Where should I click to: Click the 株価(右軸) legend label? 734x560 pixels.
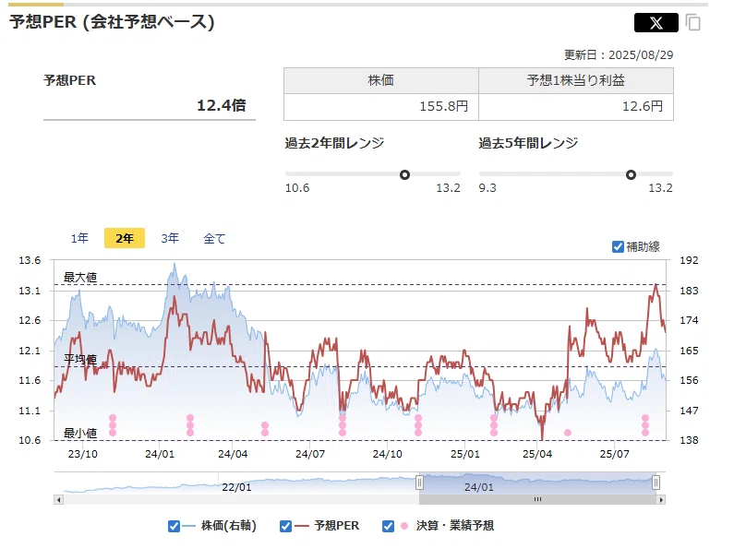(228, 526)
